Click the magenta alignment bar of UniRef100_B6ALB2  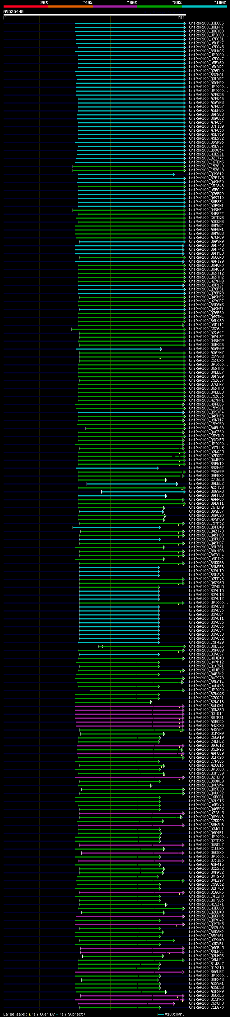tap(130, 972)
